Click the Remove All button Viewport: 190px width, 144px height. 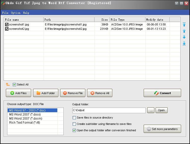[x=100, y=93]
